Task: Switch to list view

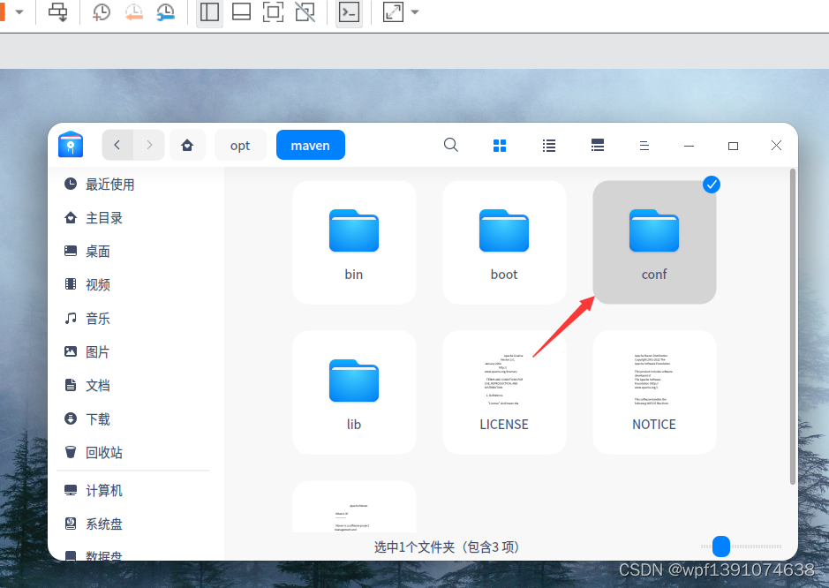Action: click(549, 146)
